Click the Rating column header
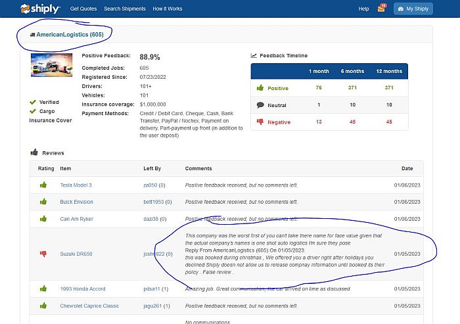 coord(46,168)
